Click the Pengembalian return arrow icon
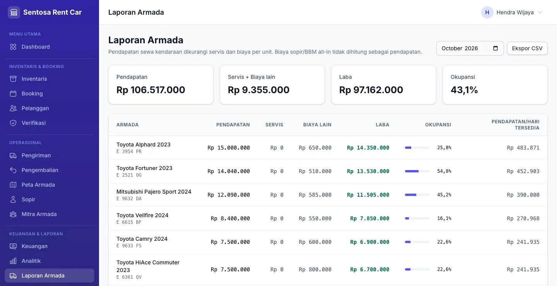The image size is (557, 286). coord(13,170)
